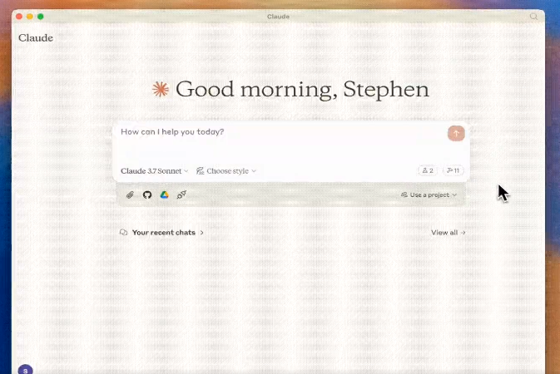
Task: Enter full screen using green window button
Action: [40, 16]
